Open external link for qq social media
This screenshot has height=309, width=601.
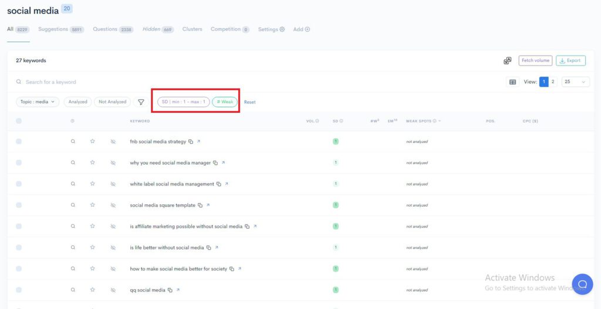[x=178, y=290]
